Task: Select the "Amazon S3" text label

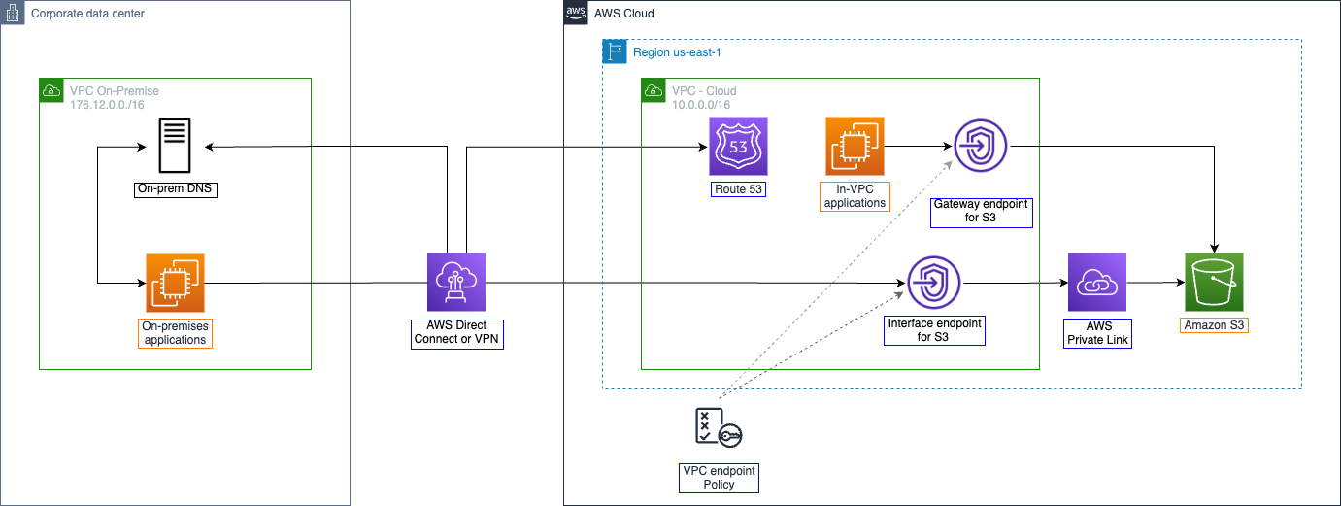Action: pyautogui.click(x=1214, y=326)
